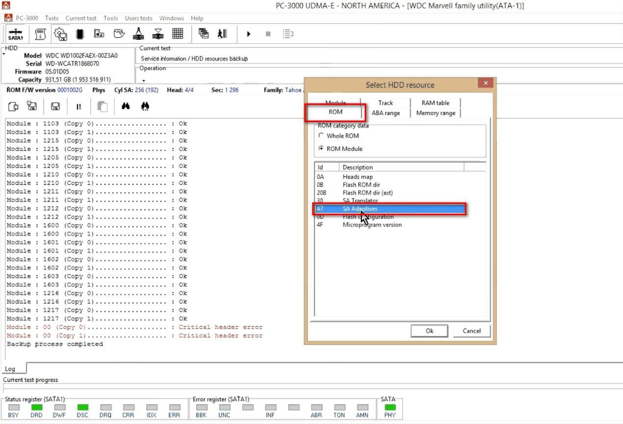The height and width of the screenshot is (424, 623).
Task: Click the floppy with arrow log icon
Action: tap(32, 106)
